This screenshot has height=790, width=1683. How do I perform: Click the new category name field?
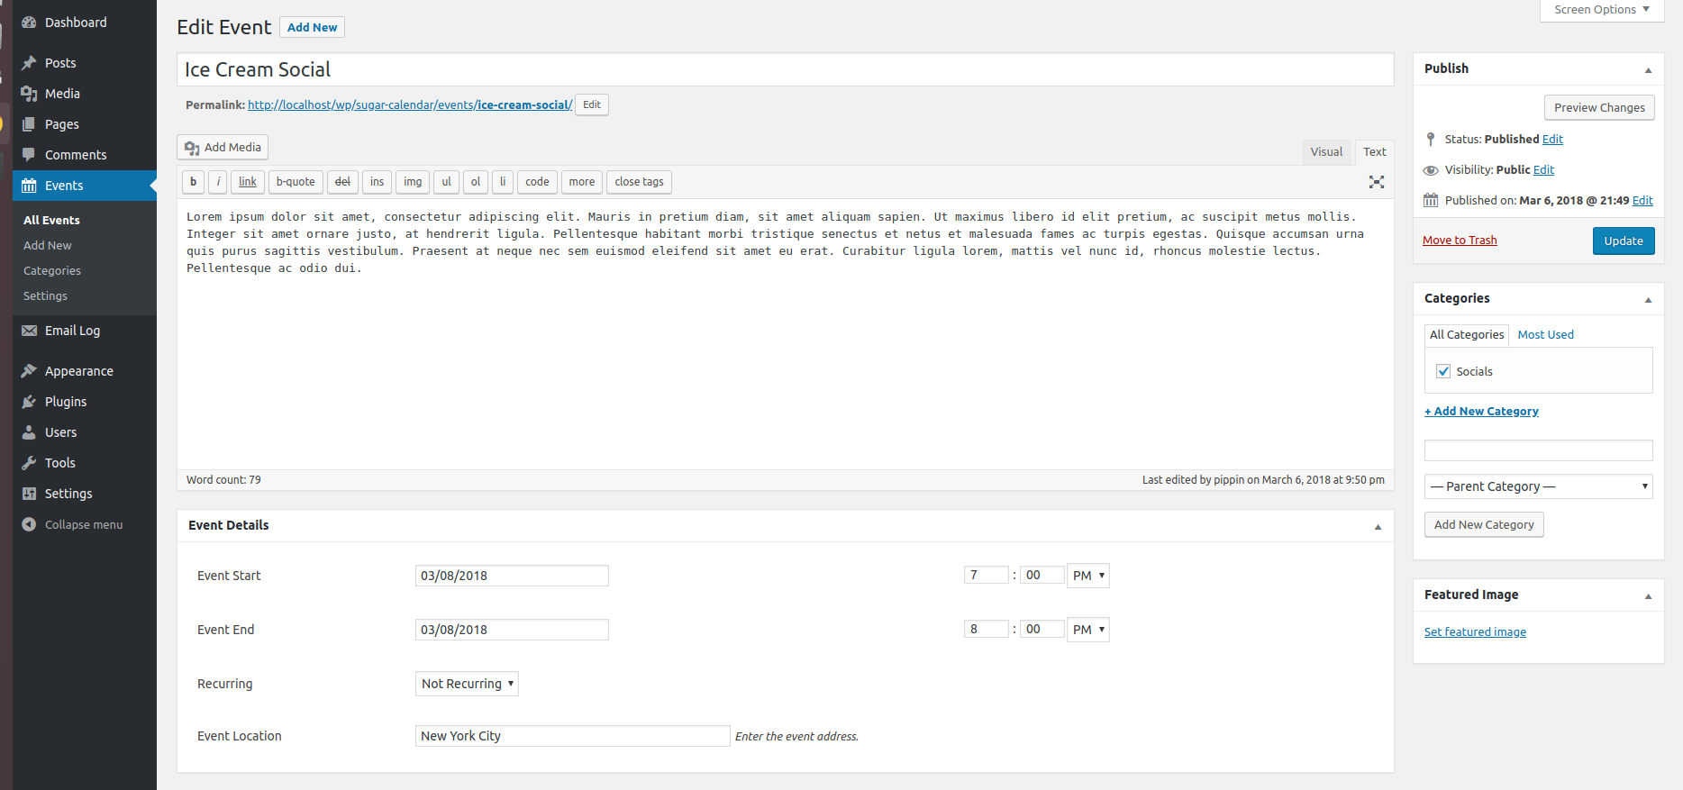point(1539,450)
